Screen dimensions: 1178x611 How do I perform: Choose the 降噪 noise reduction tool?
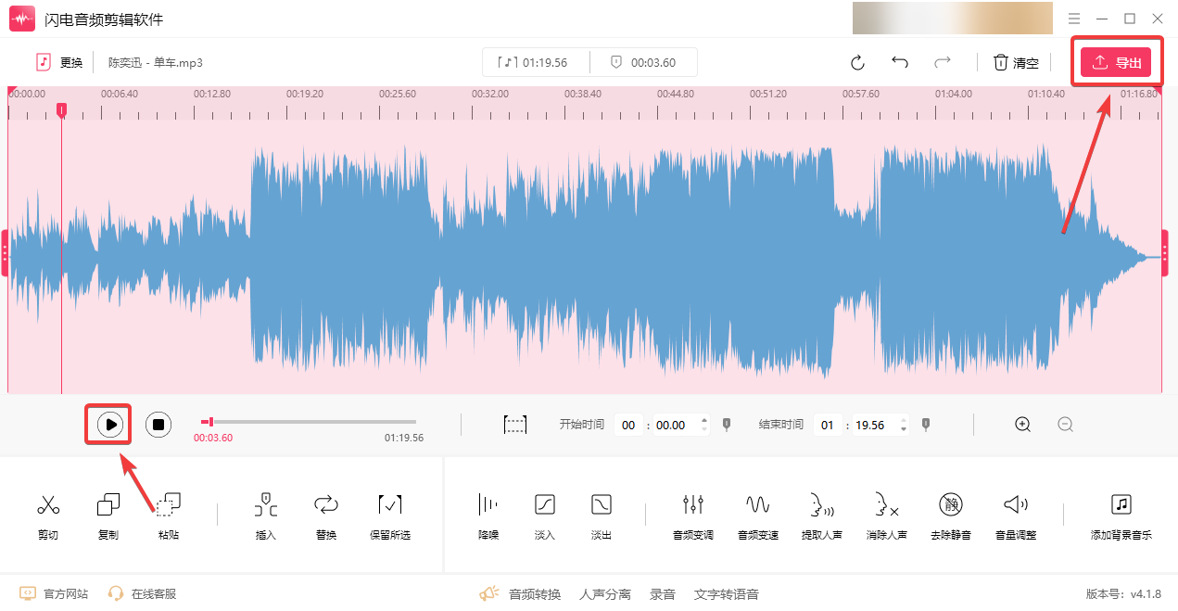pos(488,516)
